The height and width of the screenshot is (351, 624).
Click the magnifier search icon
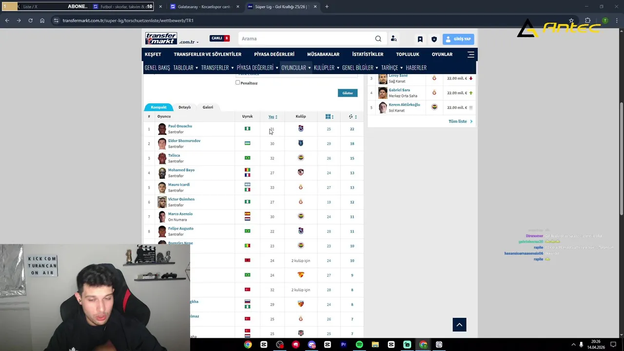[x=378, y=39]
